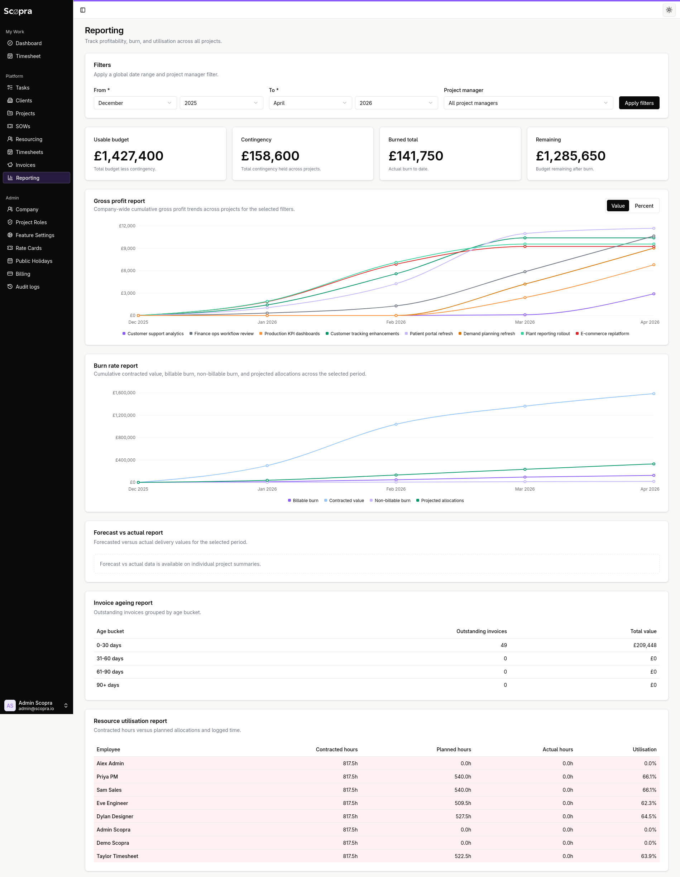Switch to light/dark mode with the sun icon

pos(669,10)
